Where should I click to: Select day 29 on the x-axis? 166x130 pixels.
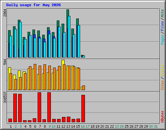146,126
